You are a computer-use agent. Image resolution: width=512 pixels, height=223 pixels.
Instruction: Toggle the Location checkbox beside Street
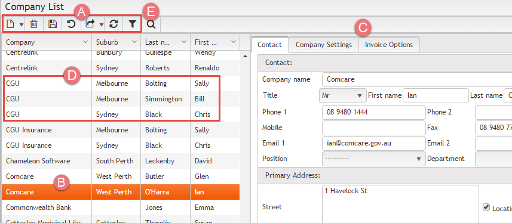coord(486,207)
